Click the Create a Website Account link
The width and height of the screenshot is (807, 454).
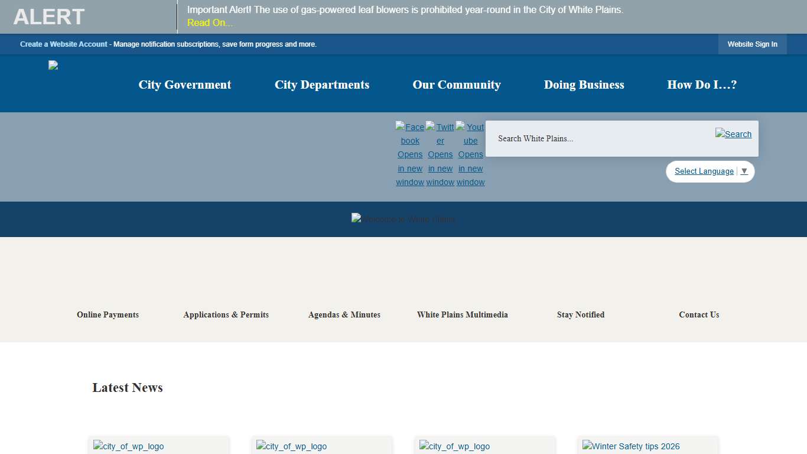pos(64,44)
